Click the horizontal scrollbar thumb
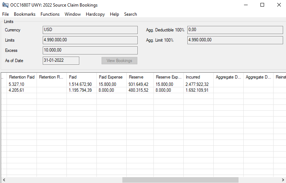This screenshot has width=286, height=183. point(180,180)
